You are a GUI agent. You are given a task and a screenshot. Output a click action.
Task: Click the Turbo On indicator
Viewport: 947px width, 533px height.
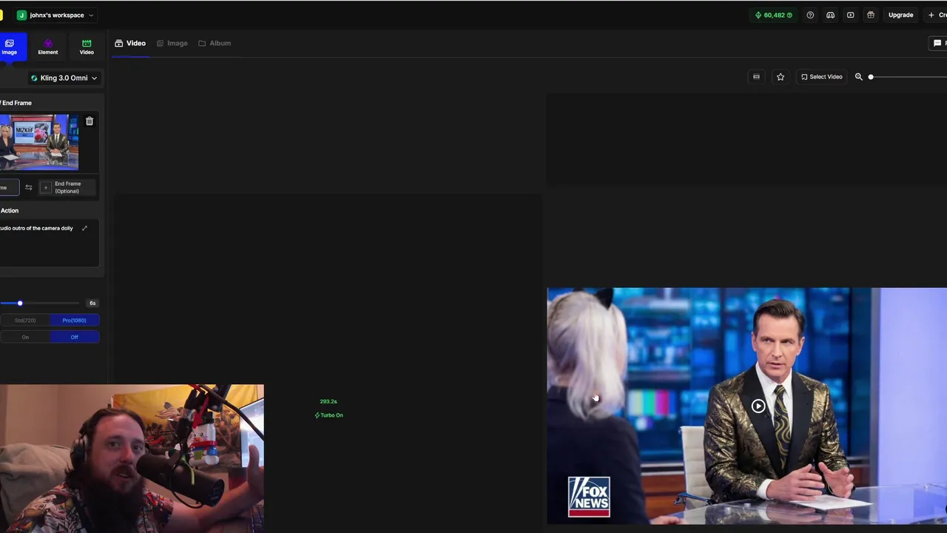pos(328,415)
